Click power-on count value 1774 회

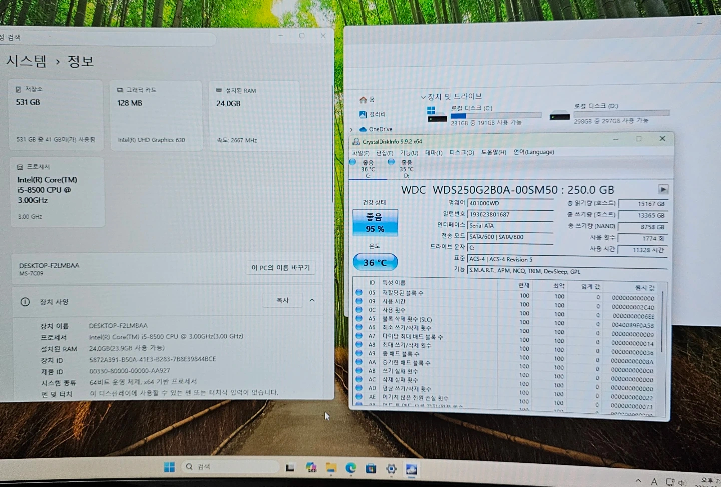(643, 238)
